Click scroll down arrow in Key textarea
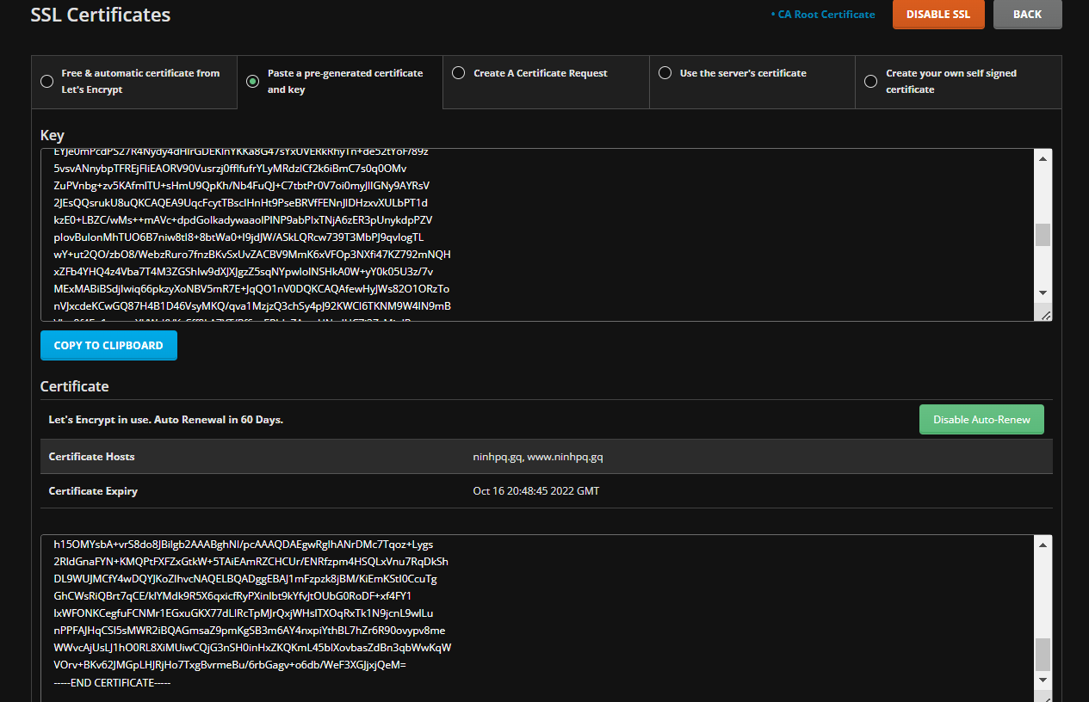1089x702 pixels. (x=1043, y=292)
